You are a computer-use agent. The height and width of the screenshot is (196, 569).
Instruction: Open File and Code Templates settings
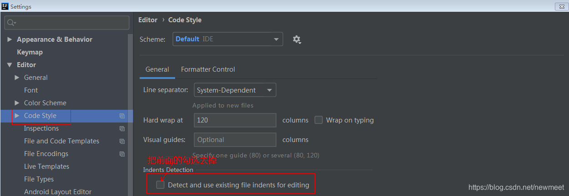(61, 141)
